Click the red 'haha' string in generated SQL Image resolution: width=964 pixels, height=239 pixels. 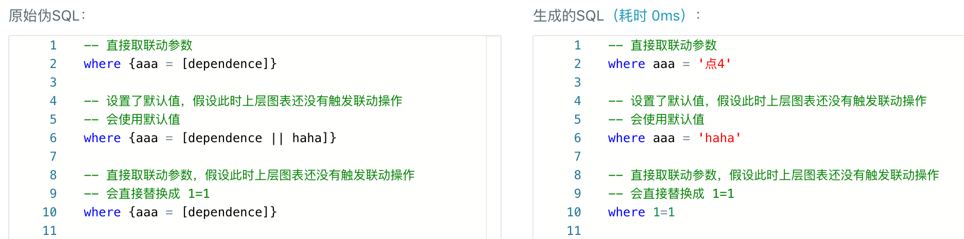(719, 138)
